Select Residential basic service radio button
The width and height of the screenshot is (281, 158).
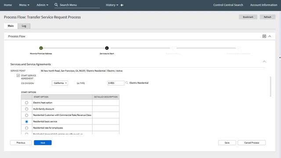26,122
